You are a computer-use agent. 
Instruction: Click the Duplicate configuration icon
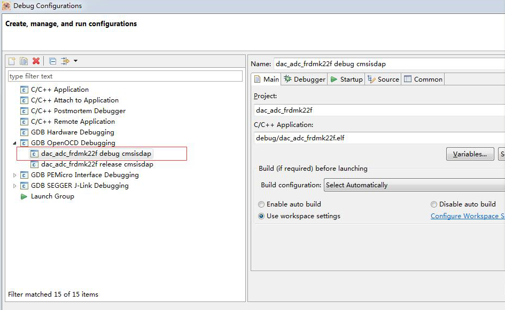tap(24, 61)
